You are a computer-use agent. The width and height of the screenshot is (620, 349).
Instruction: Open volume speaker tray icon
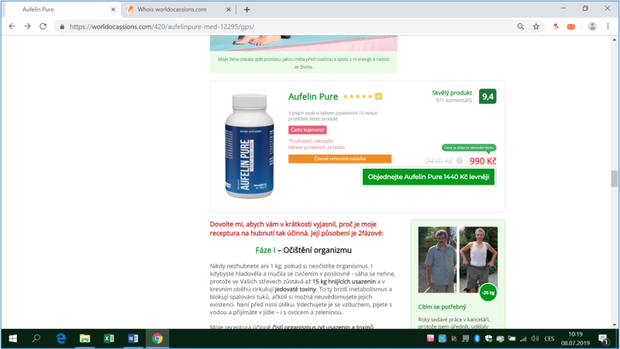pos(535,338)
